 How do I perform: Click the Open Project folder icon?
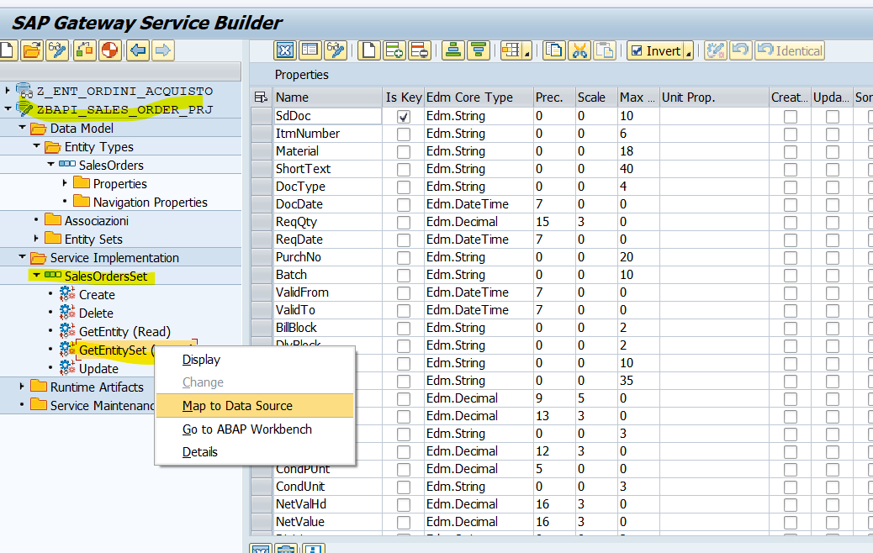coord(32,50)
